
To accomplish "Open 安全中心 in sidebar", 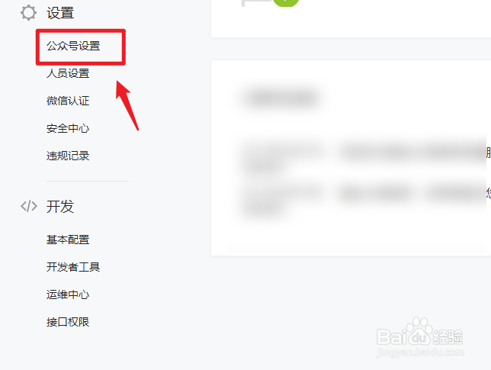I will 68,128.
